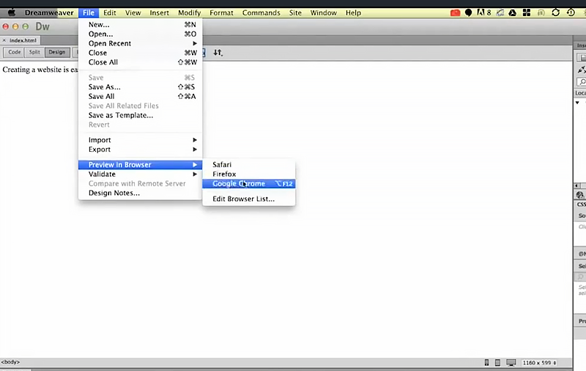This screenshot has height=371, width=586.
Task: Select the mobile size preview icon
Action: [486, 362]
